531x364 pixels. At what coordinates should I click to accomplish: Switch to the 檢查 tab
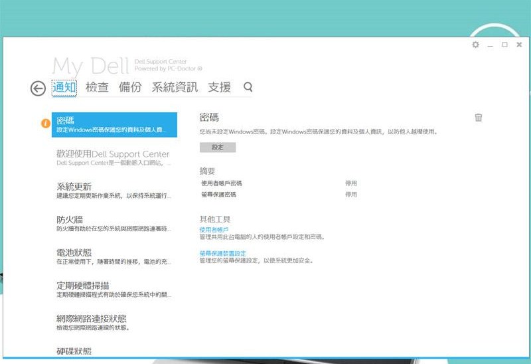tap(97, 87)
